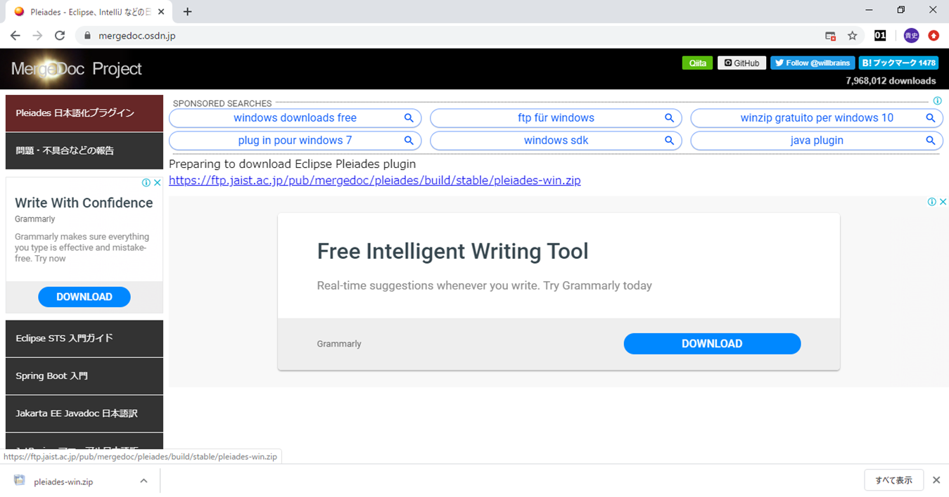Click Grammarly advertiser name in banner
This screenshot has width=949, height=497.
(x=339, y=344)
